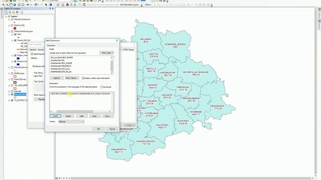Collapse the Layers data frame

coord(6,16)
